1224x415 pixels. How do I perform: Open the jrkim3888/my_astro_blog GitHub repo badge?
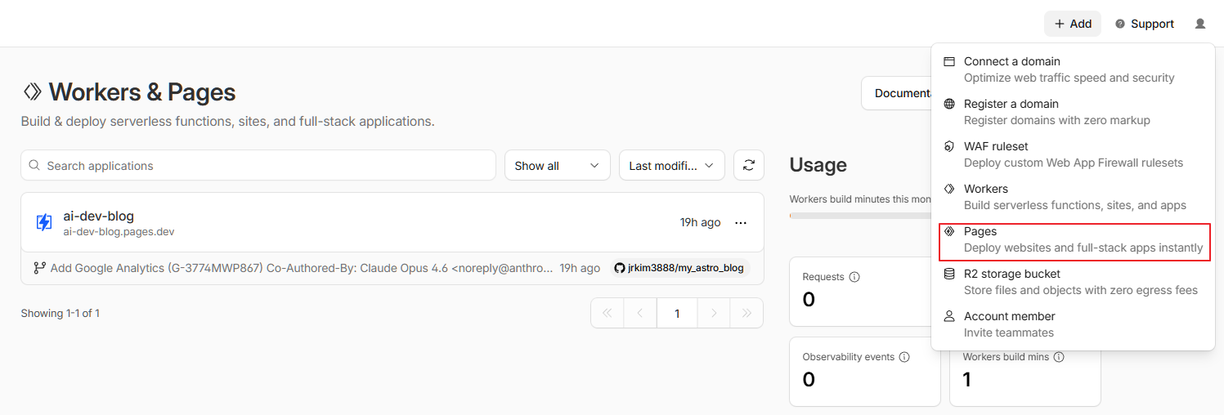coord(679,268)
